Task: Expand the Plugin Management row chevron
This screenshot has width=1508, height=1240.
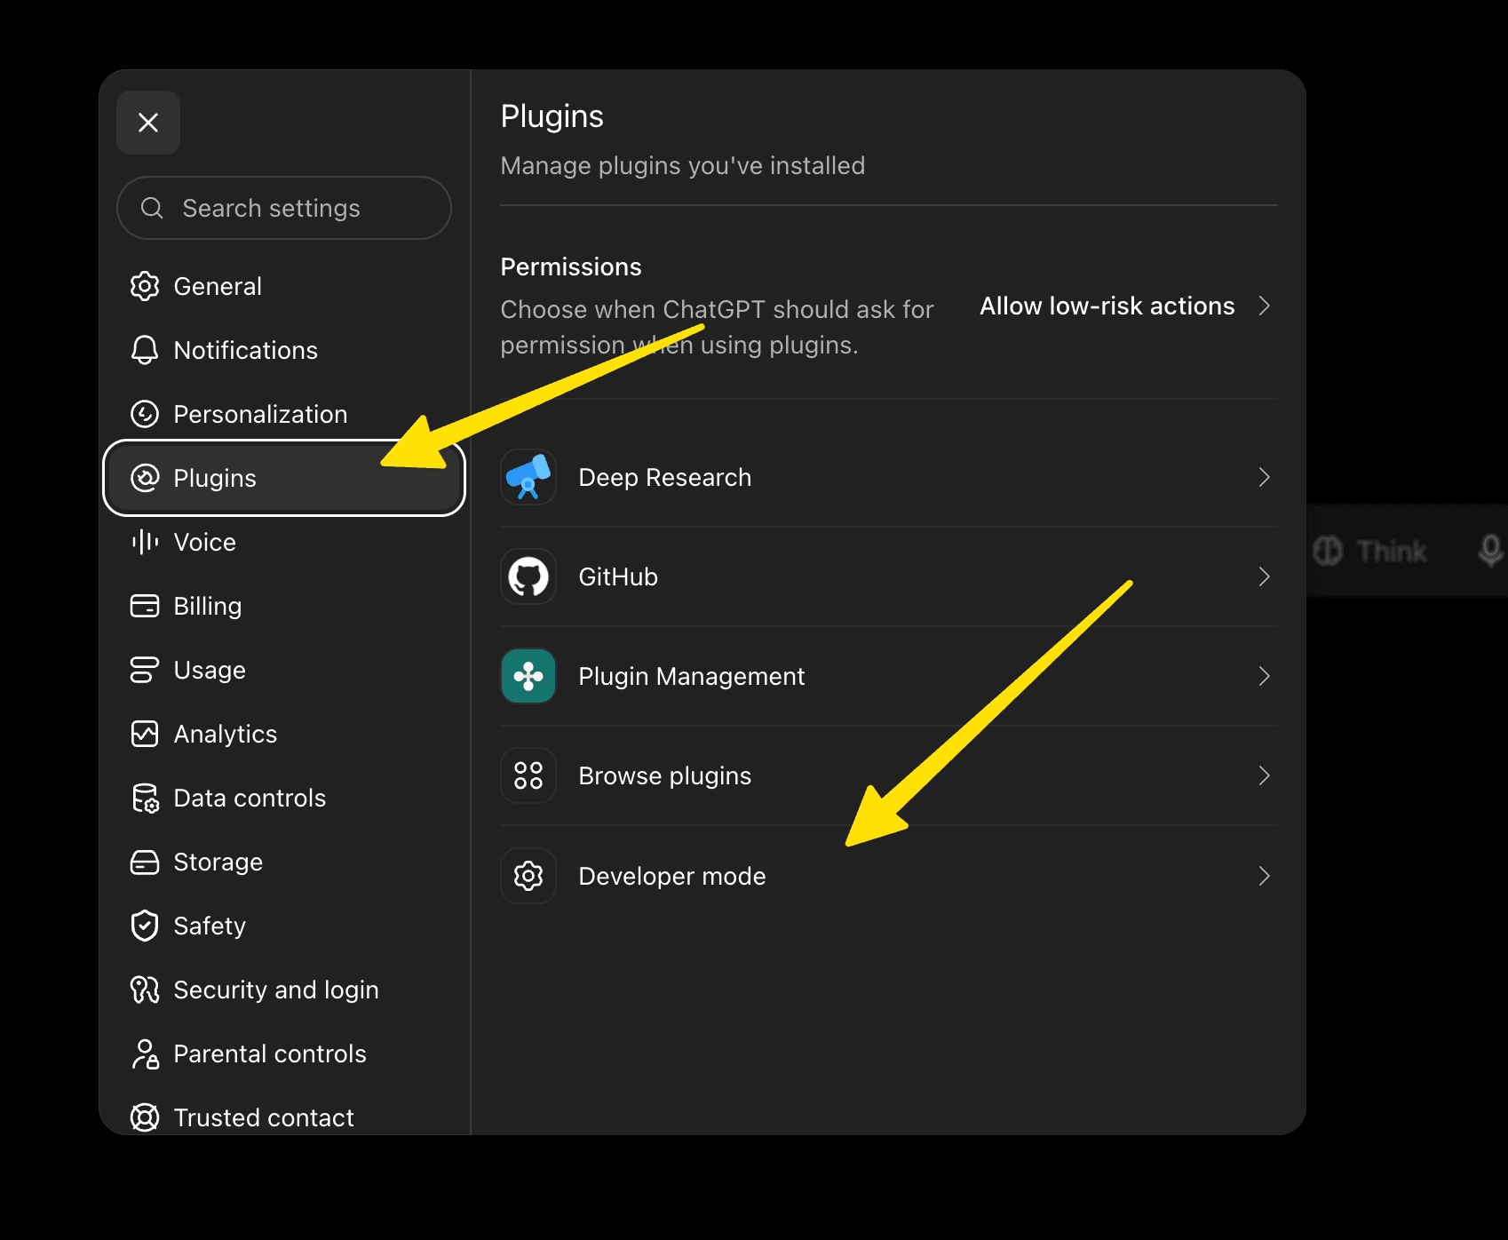Action: coord(1265,676)
